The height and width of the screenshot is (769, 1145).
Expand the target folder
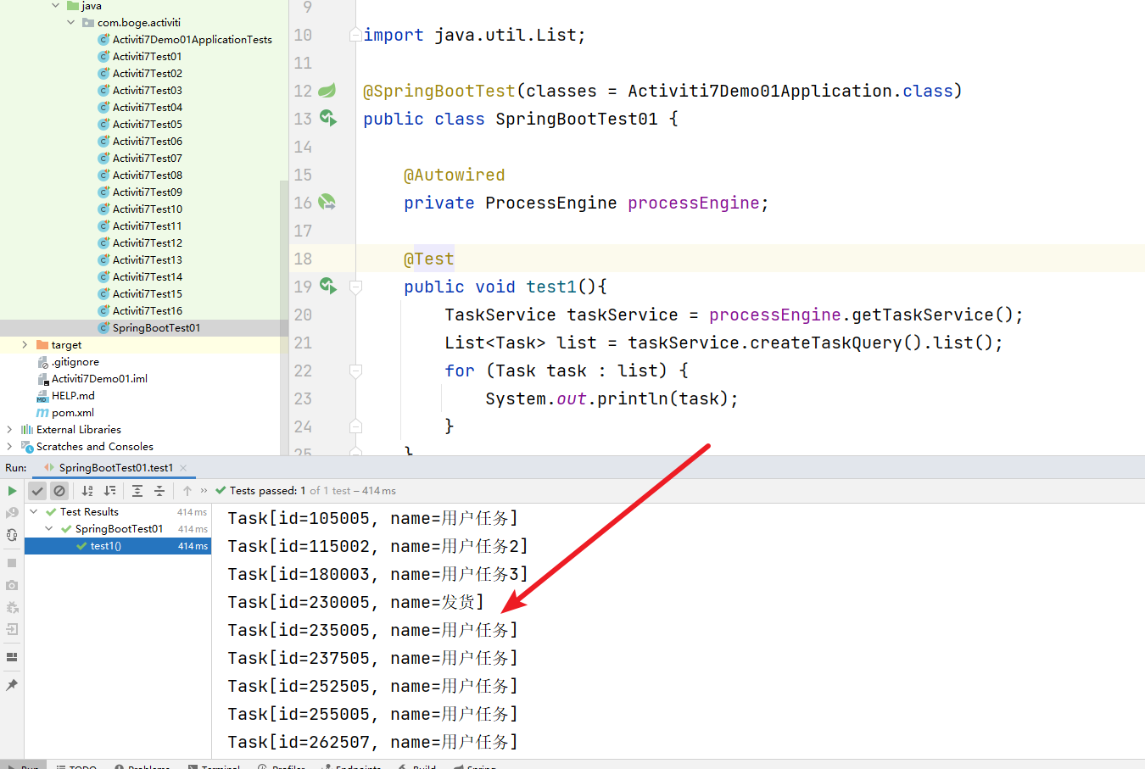point(25,345)
